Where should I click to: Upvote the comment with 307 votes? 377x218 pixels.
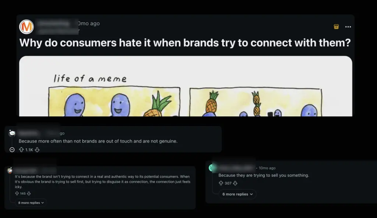221,183
